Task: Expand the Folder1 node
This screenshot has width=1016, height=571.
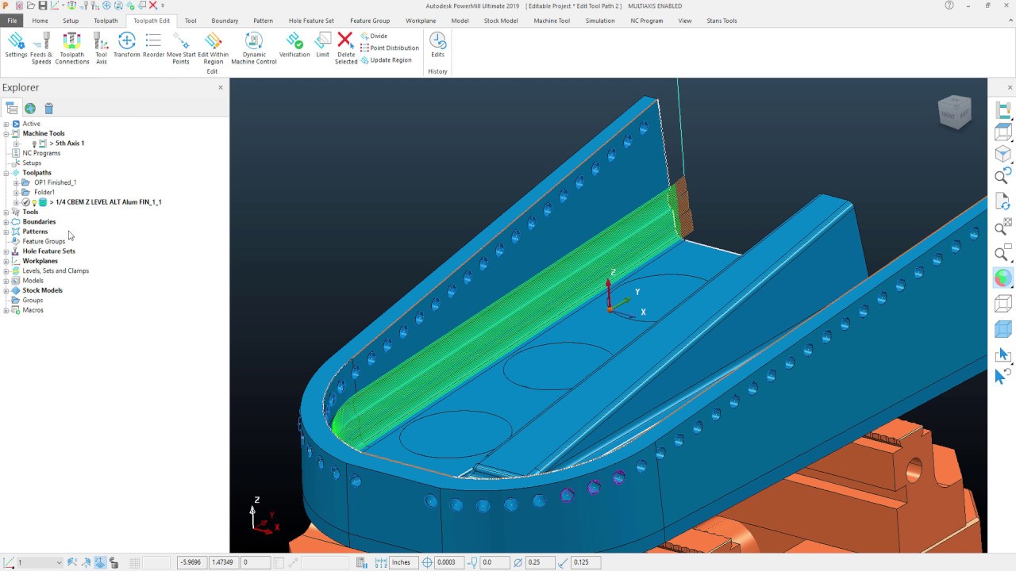Action: (16, 192)
